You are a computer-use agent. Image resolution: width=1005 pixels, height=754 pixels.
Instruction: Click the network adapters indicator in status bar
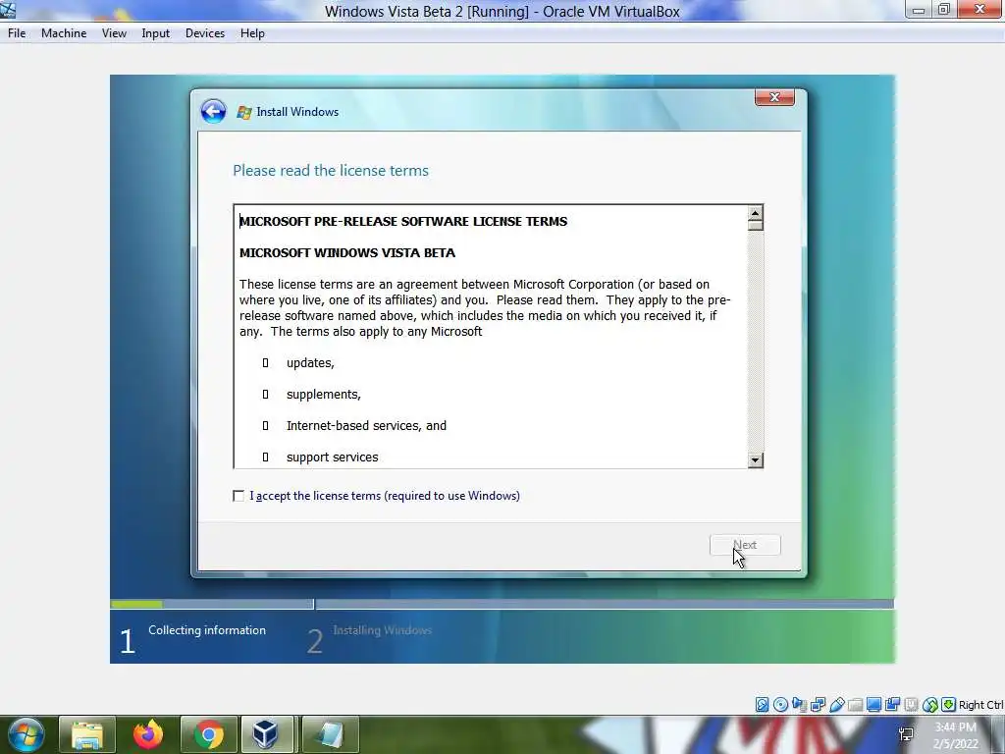pyautogui.click(x=818, y=705)
